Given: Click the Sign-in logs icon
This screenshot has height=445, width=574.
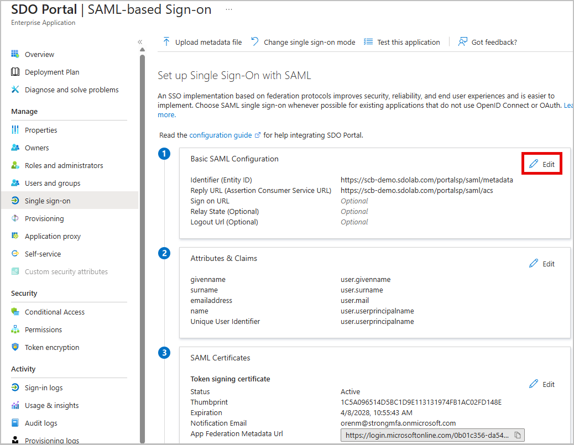Looking at the screenshot, I should coord(15,387).
